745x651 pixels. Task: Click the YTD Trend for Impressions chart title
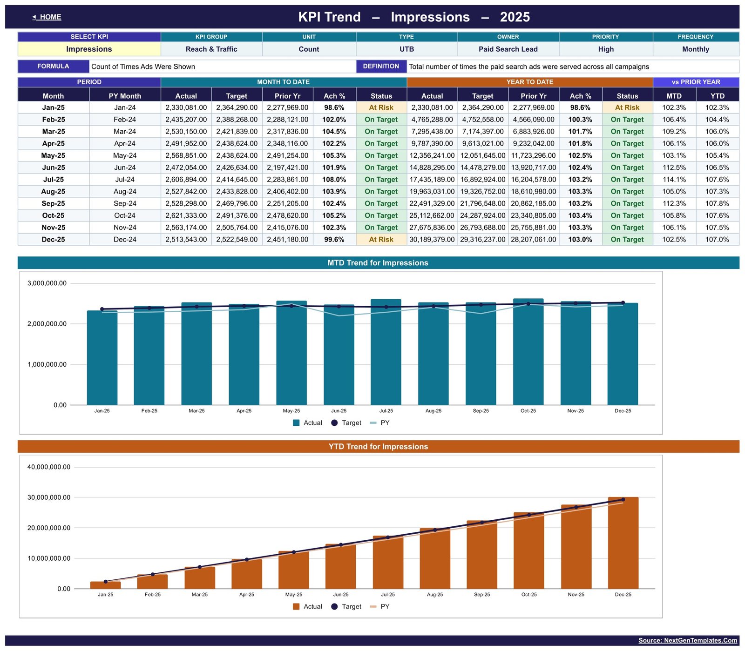(378, 447)
